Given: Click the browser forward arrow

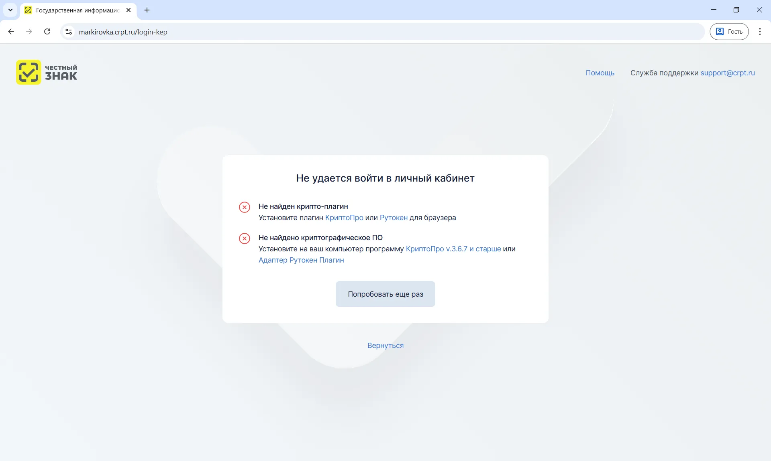Looking at the screenshot, I should tap(29, 32).
